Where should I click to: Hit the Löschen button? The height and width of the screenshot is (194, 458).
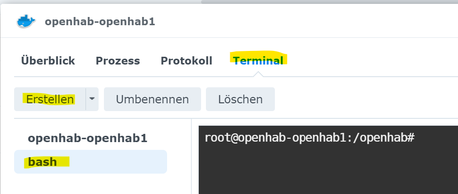coord(240,99)
